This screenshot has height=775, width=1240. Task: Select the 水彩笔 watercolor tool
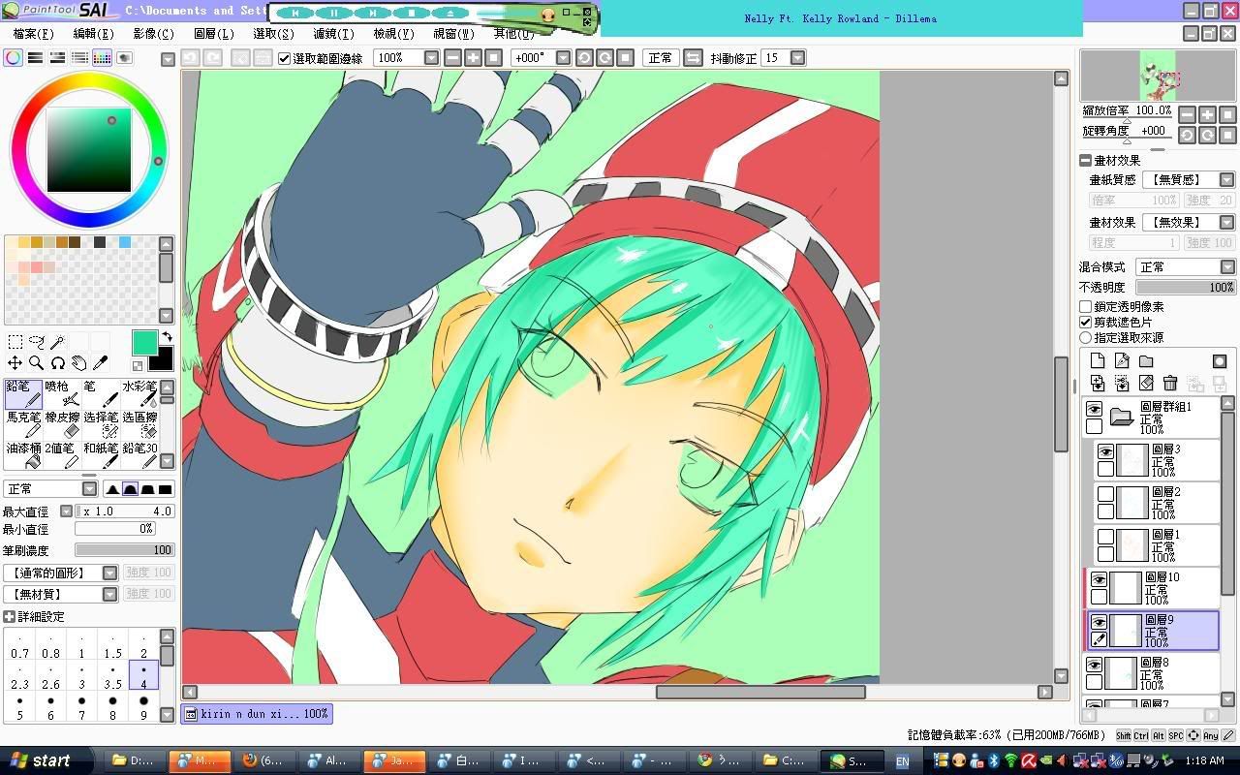click(139, 394)
